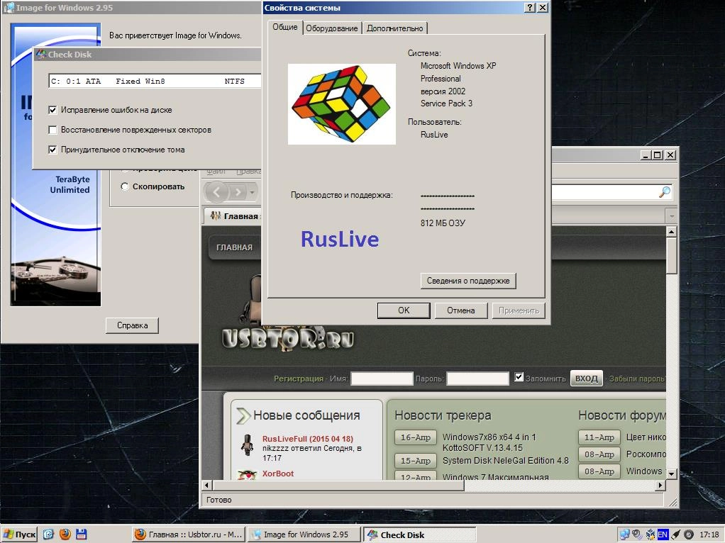
Task: Toggle the Запомнить checkbox on the website
Action: (519, 377)
